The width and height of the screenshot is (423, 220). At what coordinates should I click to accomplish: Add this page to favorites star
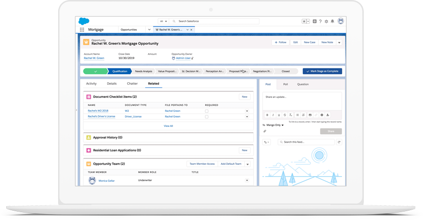[304, 21]
